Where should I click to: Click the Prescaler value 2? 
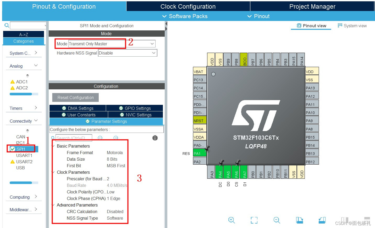[108, 179]
